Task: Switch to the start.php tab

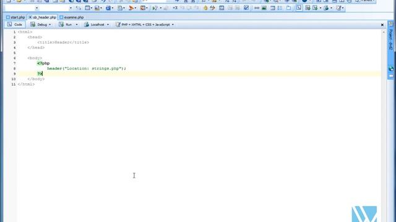Action: tap(15, 17)
